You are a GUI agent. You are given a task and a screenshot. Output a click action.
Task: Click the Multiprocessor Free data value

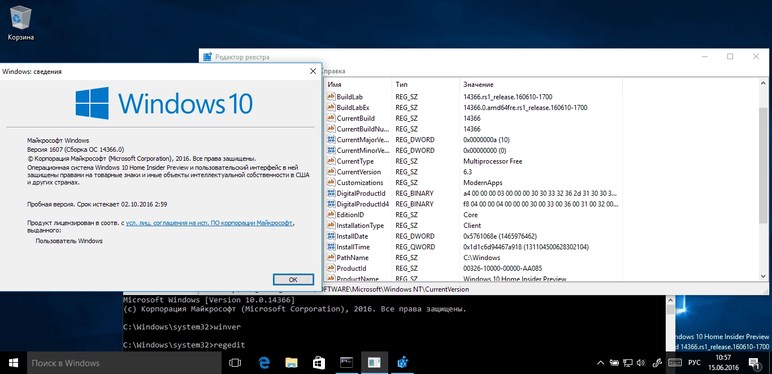click(x=493, y=161)
